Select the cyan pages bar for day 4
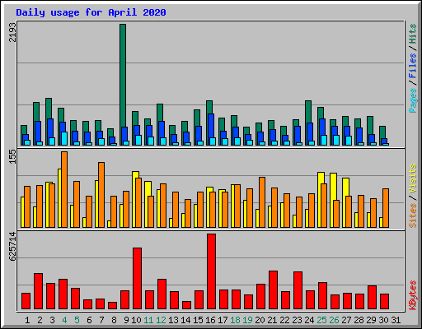Image resolution: width=422 pixels, height=329 pixels. coord(64,138)
